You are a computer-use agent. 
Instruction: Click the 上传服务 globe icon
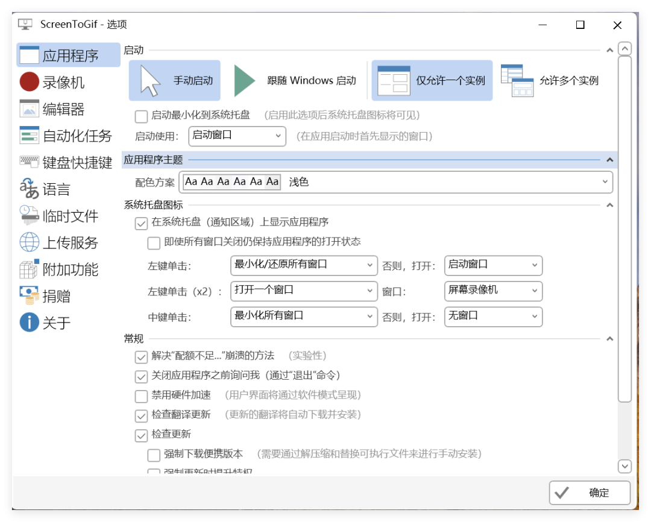pyautogui.click(x=29, y=242)
